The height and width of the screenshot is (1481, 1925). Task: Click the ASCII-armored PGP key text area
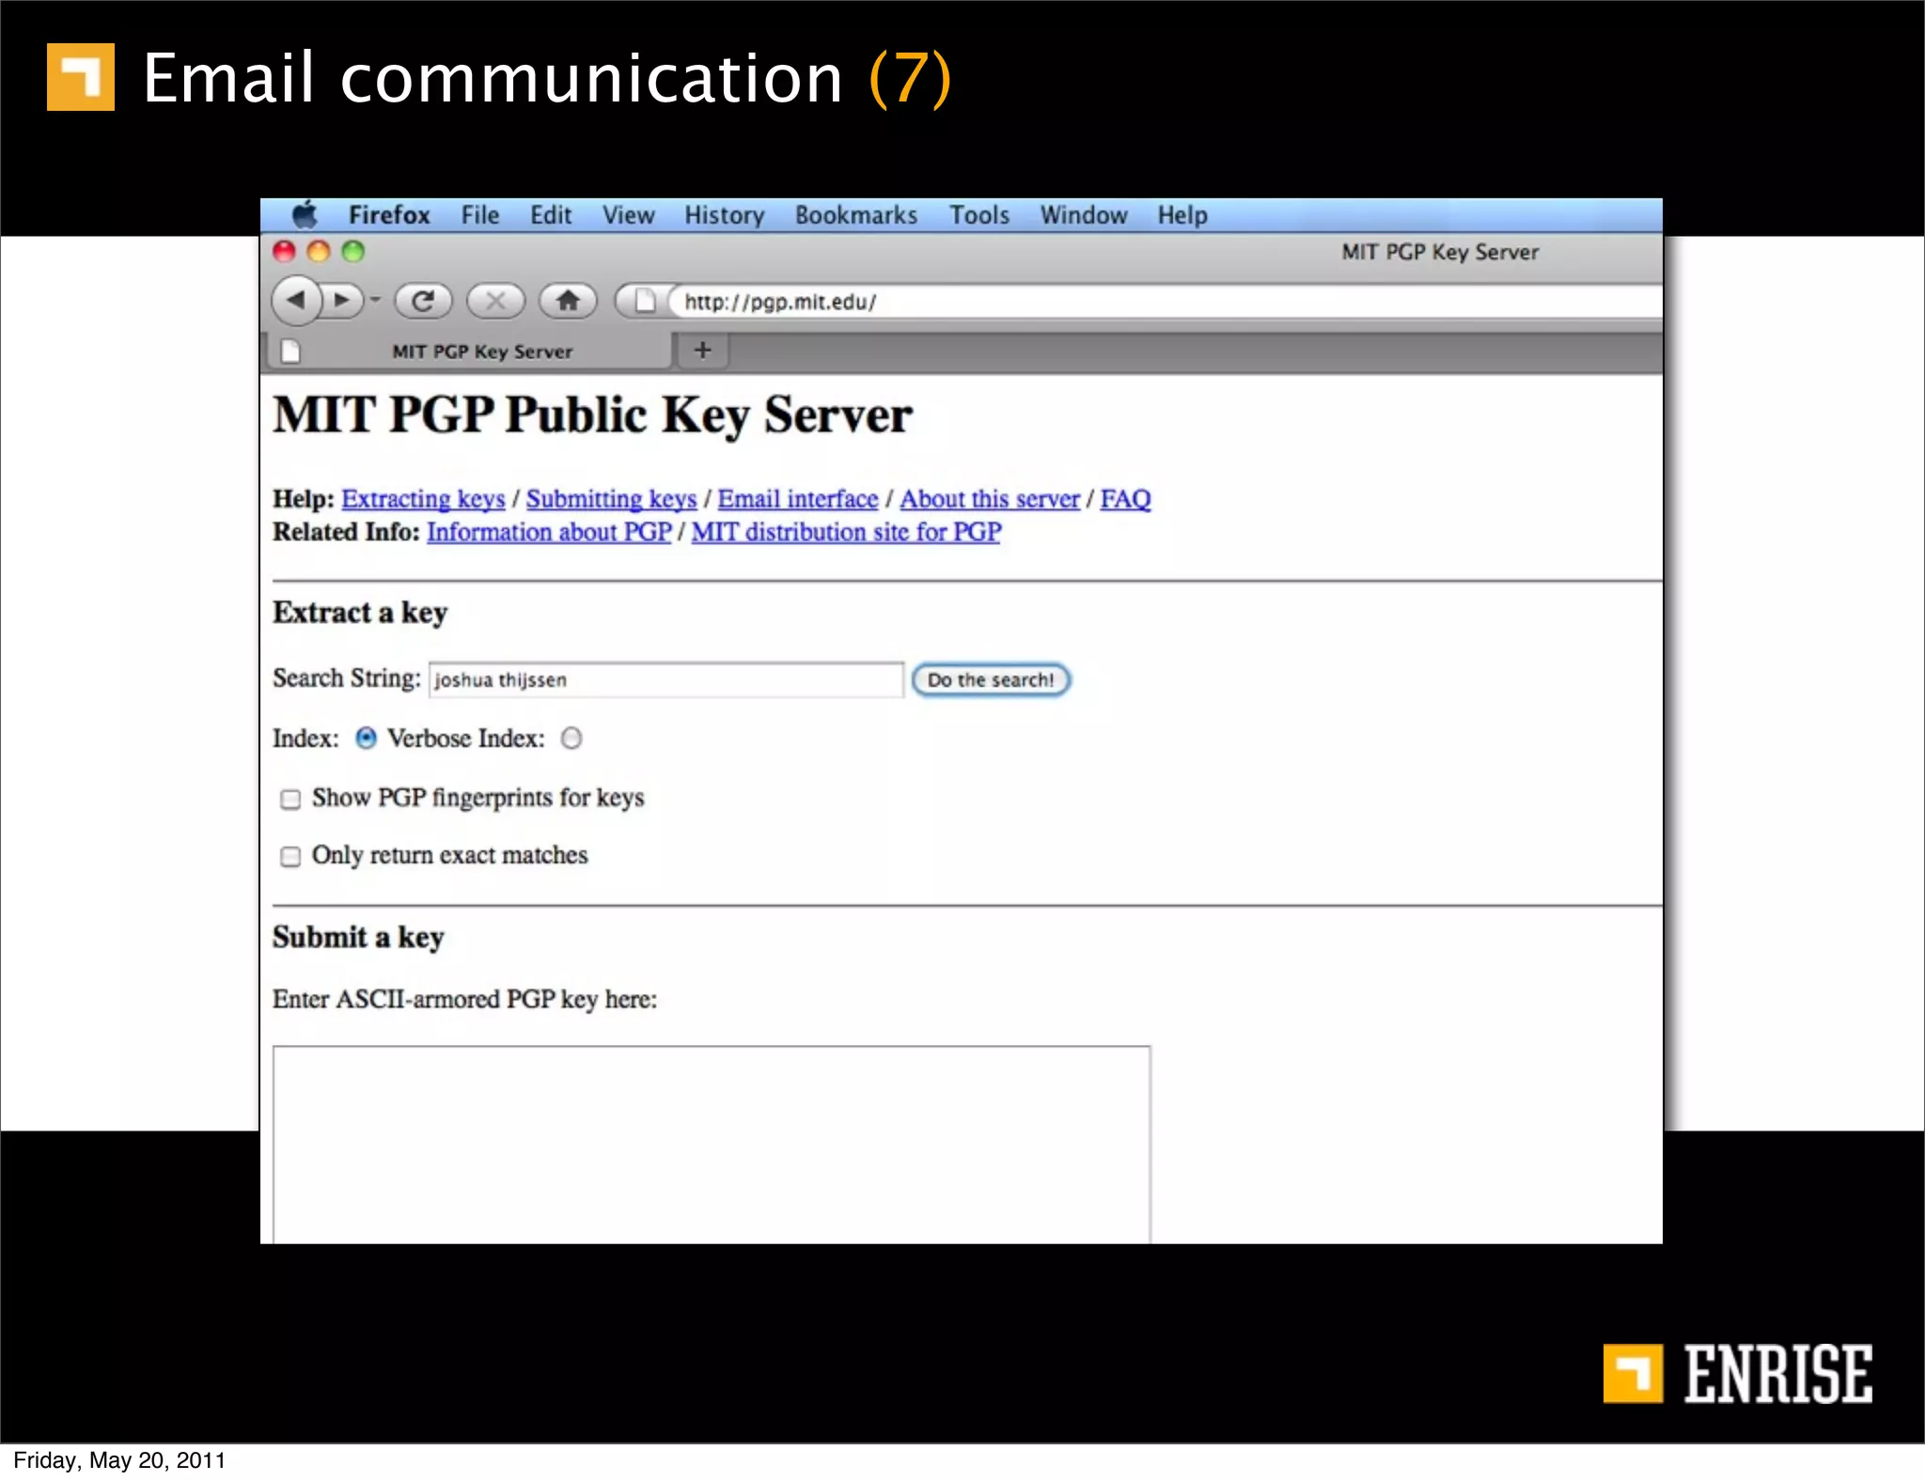click(x=712, y=1145)
